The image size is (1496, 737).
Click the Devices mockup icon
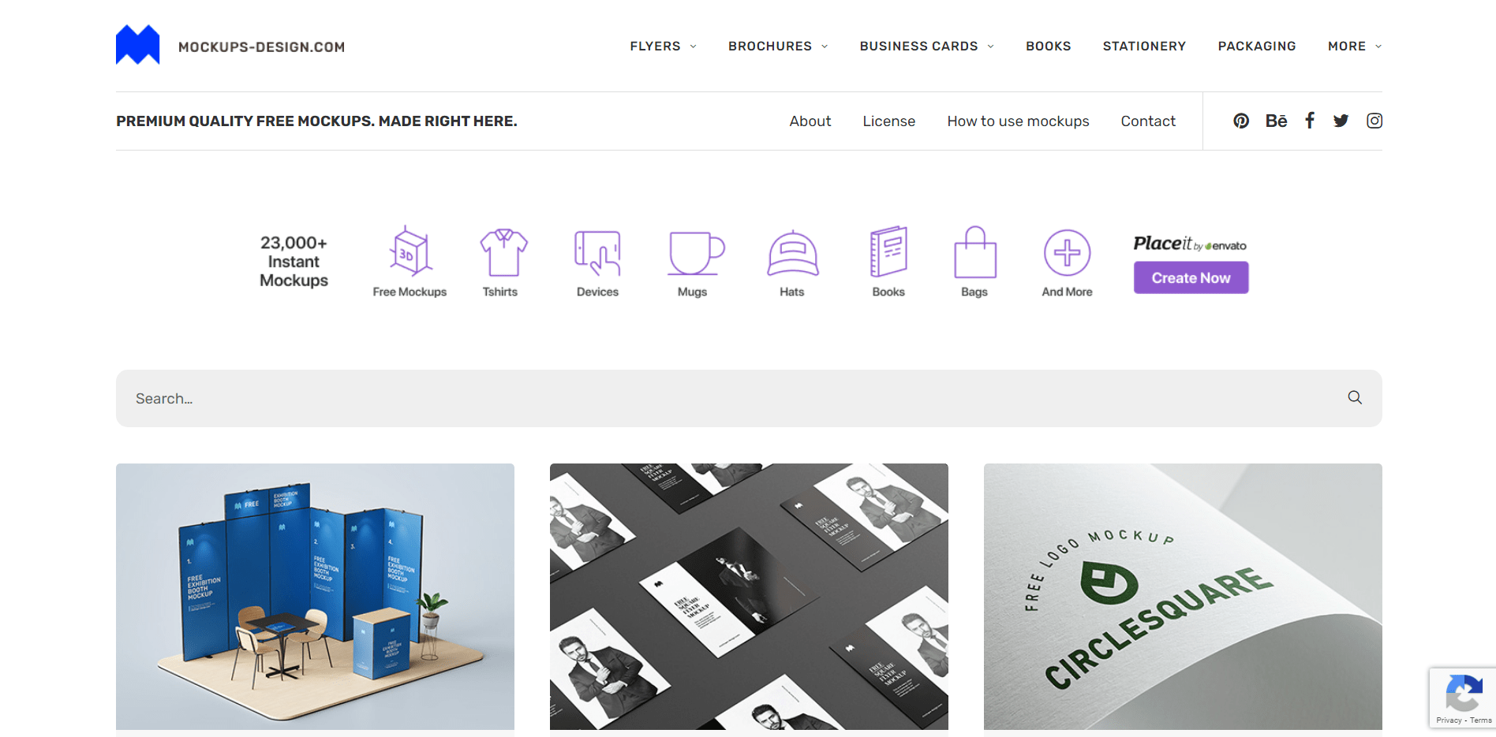click(597, 252)
